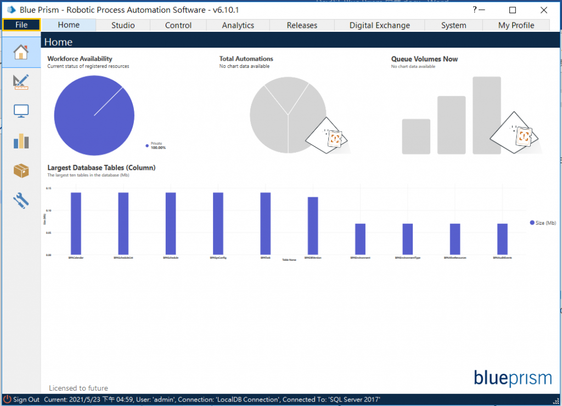562x406 pixels.
Task: Click the BPAScheduleList bar
Action: [x=123, y=224]
